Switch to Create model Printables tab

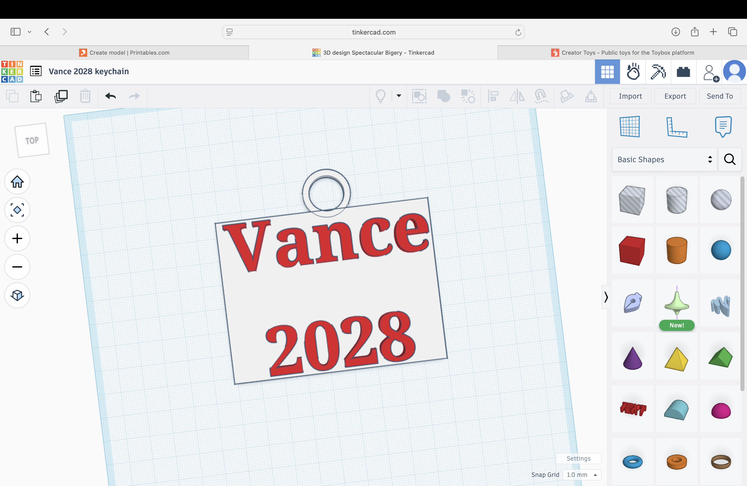tap(124, 52)
